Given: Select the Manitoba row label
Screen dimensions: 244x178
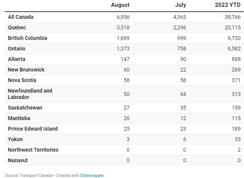Looking at the screenshot, I should coord(20,118).
